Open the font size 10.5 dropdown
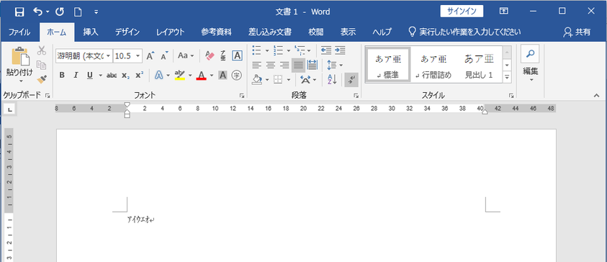 click(x=138, y=55)
